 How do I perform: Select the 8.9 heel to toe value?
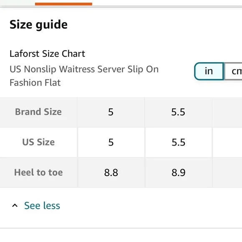[178, 172]
